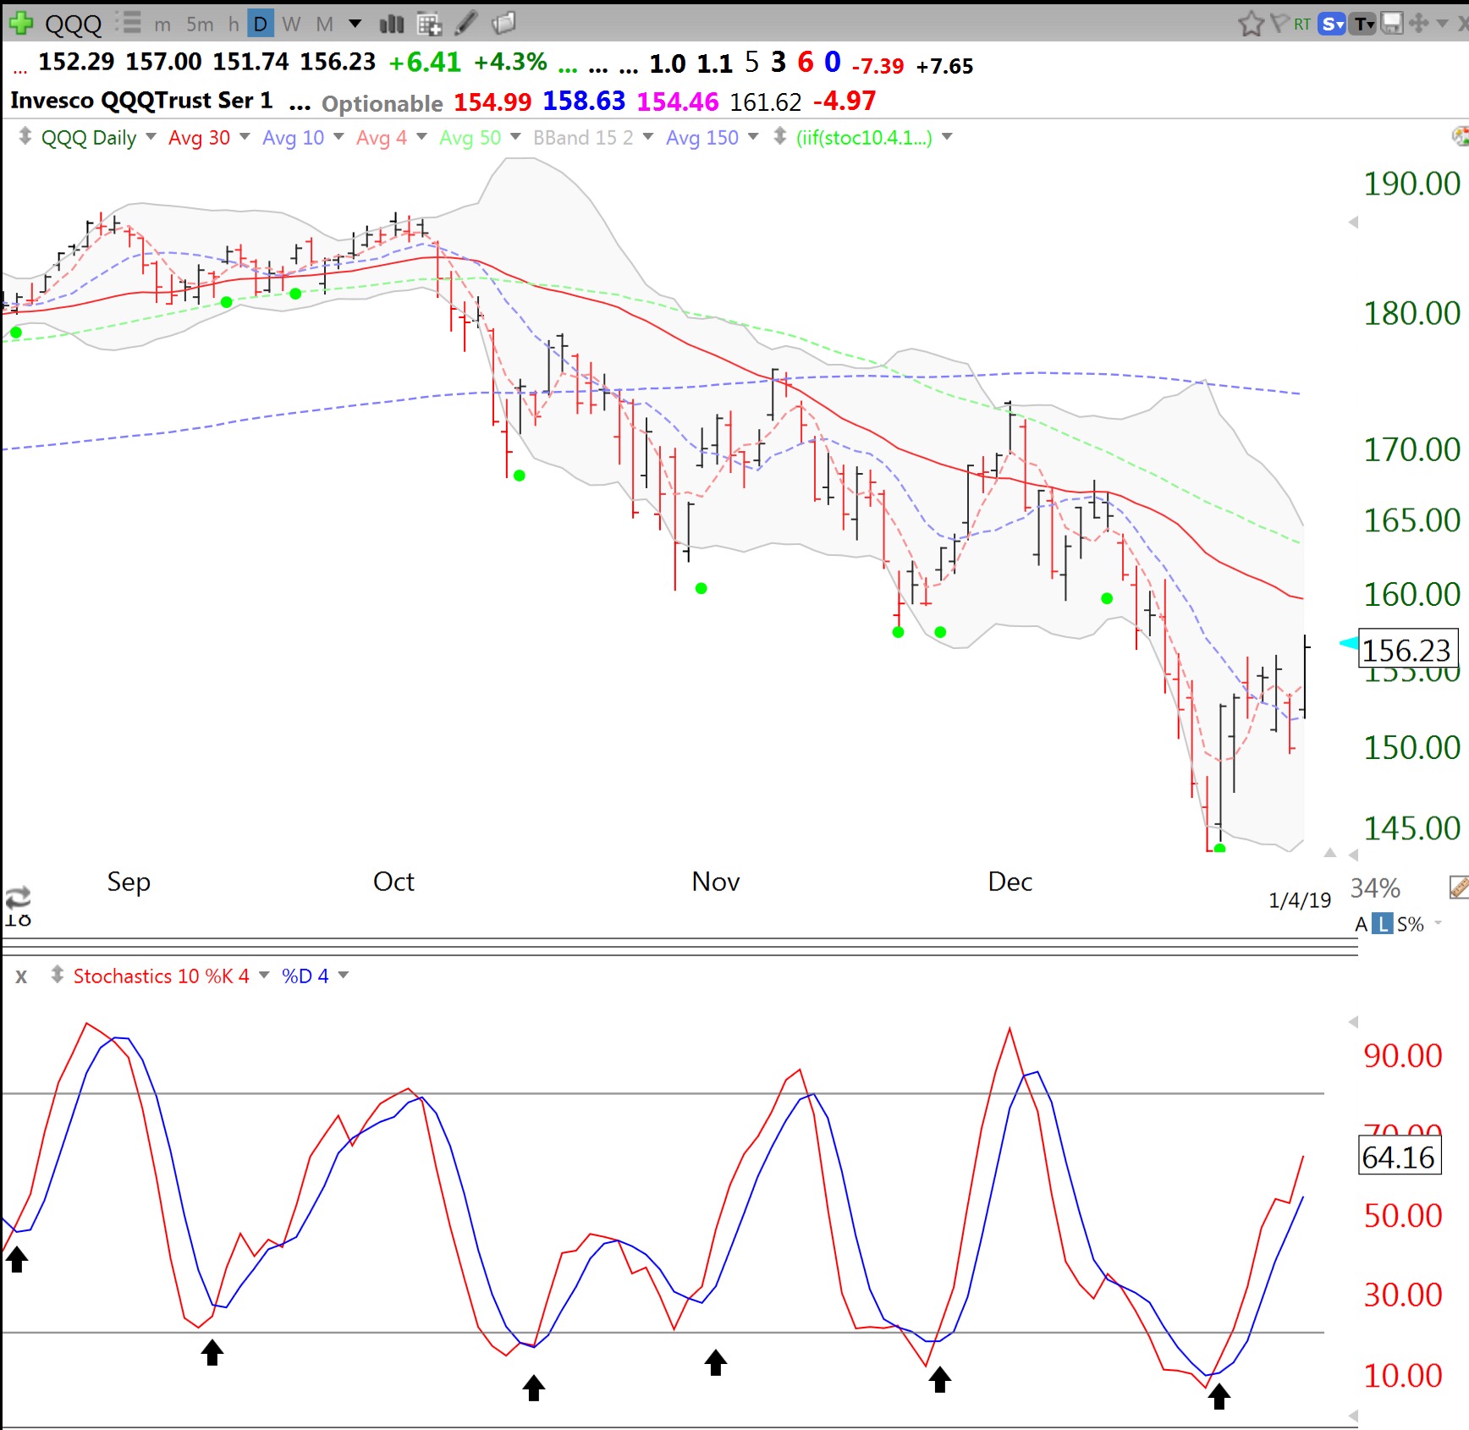Open the T dropdown button
The height and width of the screenshot is (1430, 1469).
point(1363,24)
